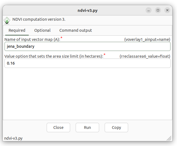Viewport: 177px width, 146px height.
Task: Click the rreclassarea6_value=float parameter hint
Action: (145, 56)
